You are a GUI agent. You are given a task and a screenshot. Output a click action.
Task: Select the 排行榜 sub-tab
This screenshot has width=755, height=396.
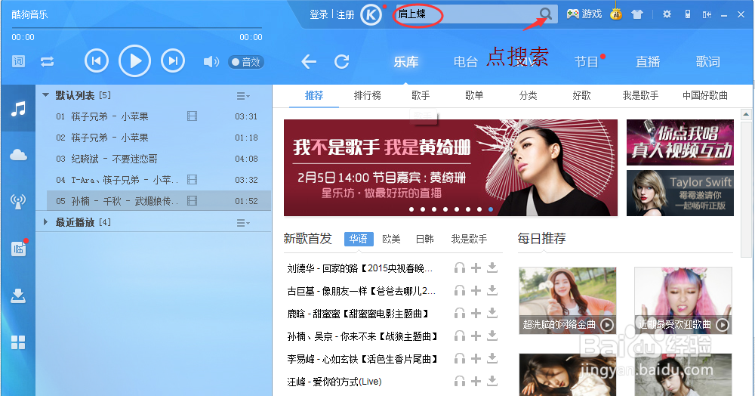pyautogui.click(x=368, y=95)
